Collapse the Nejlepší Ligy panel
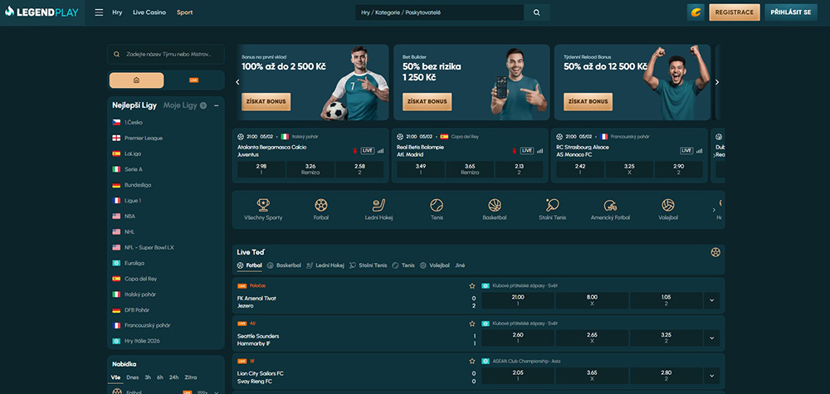Screen dimensions: 830x394 216,106
